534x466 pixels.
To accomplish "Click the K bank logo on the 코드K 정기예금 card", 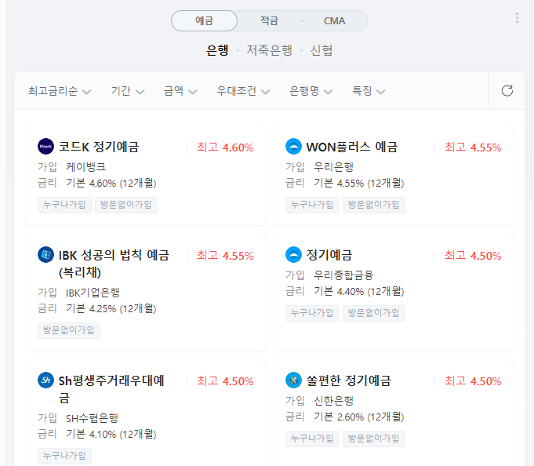I will pos(45,147).
